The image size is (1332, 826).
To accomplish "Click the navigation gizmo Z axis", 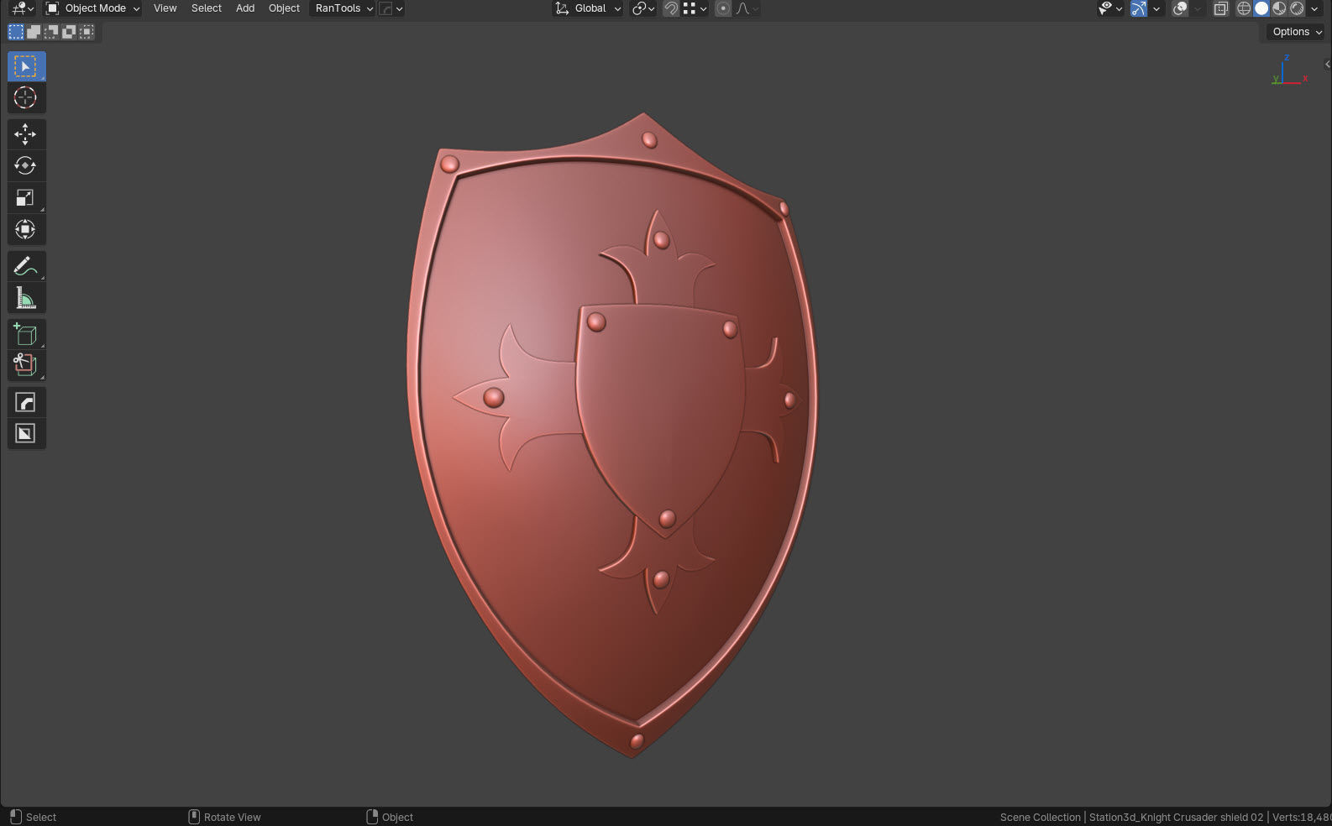I will [1286, 57].
